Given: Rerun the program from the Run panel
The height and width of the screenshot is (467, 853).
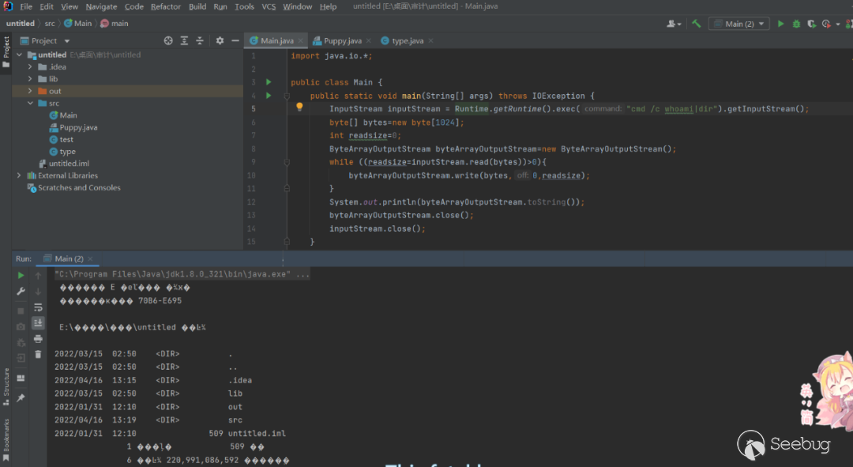Looking at the screenshot, I should tap(21, 275).
